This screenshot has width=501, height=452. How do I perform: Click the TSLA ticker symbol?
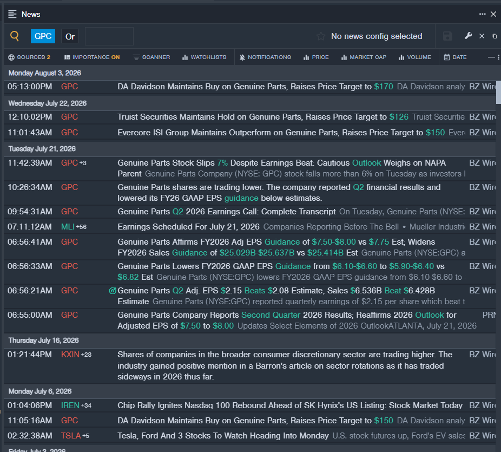coord(71,436)
